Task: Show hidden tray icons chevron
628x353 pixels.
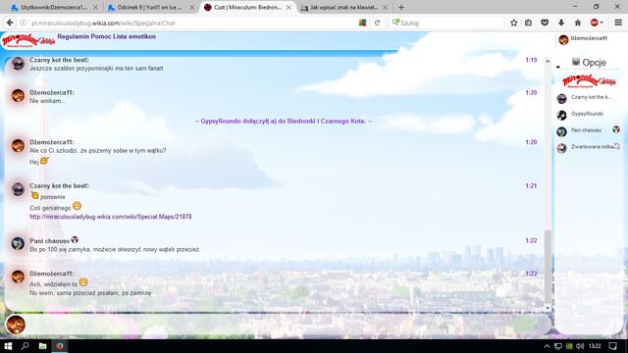Action: coord(547,346)
